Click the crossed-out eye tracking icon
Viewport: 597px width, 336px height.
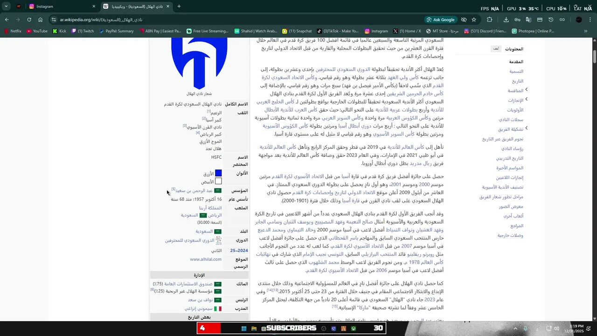point(464,20)
